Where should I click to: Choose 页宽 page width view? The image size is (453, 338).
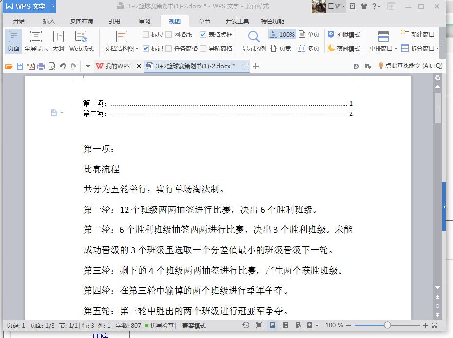(x=281, y=48)
